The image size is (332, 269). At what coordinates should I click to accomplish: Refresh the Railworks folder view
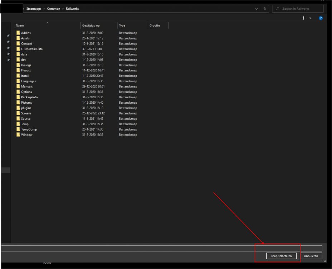click(x=265, y=9)
